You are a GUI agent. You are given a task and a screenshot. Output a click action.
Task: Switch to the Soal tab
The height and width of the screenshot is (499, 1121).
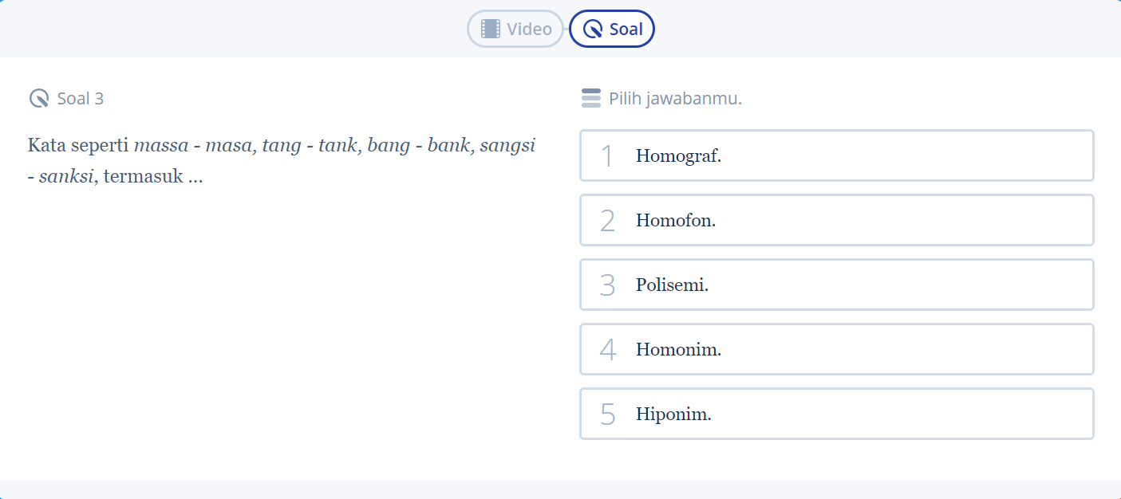(611, 29)
